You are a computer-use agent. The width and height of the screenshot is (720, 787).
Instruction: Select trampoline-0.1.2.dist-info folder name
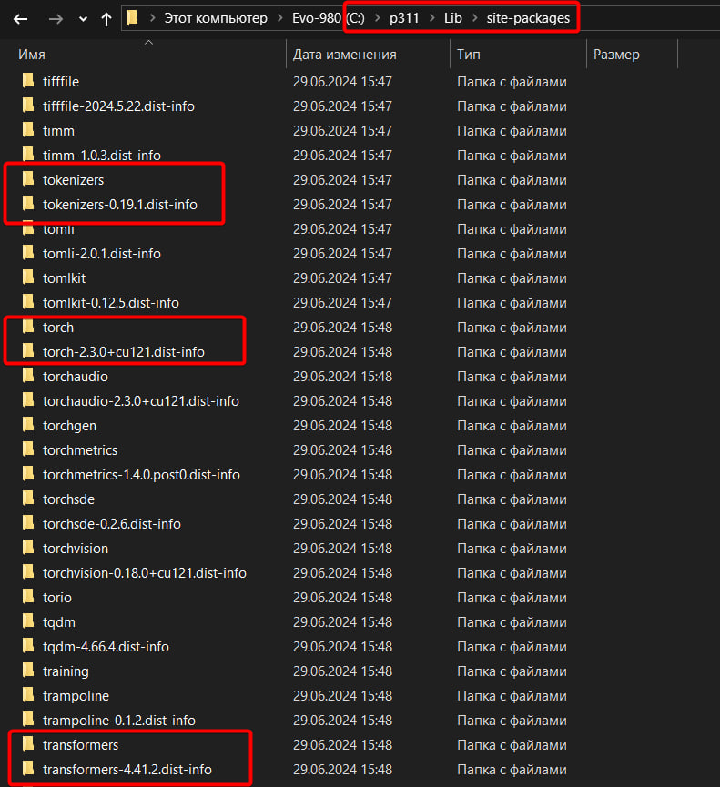[x=119, y=721]
